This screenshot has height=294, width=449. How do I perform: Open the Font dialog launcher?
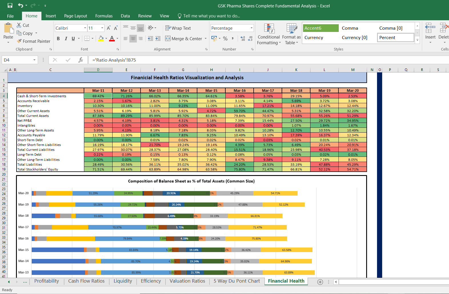pyautogui.click(x=118, y=49)
